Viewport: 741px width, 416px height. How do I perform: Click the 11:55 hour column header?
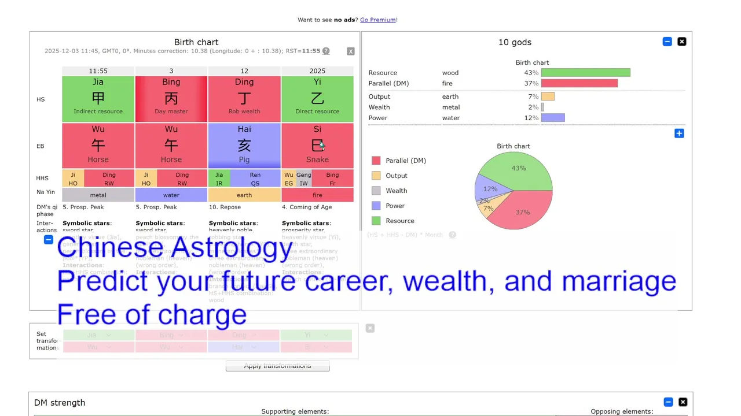[x=98, y=71]
